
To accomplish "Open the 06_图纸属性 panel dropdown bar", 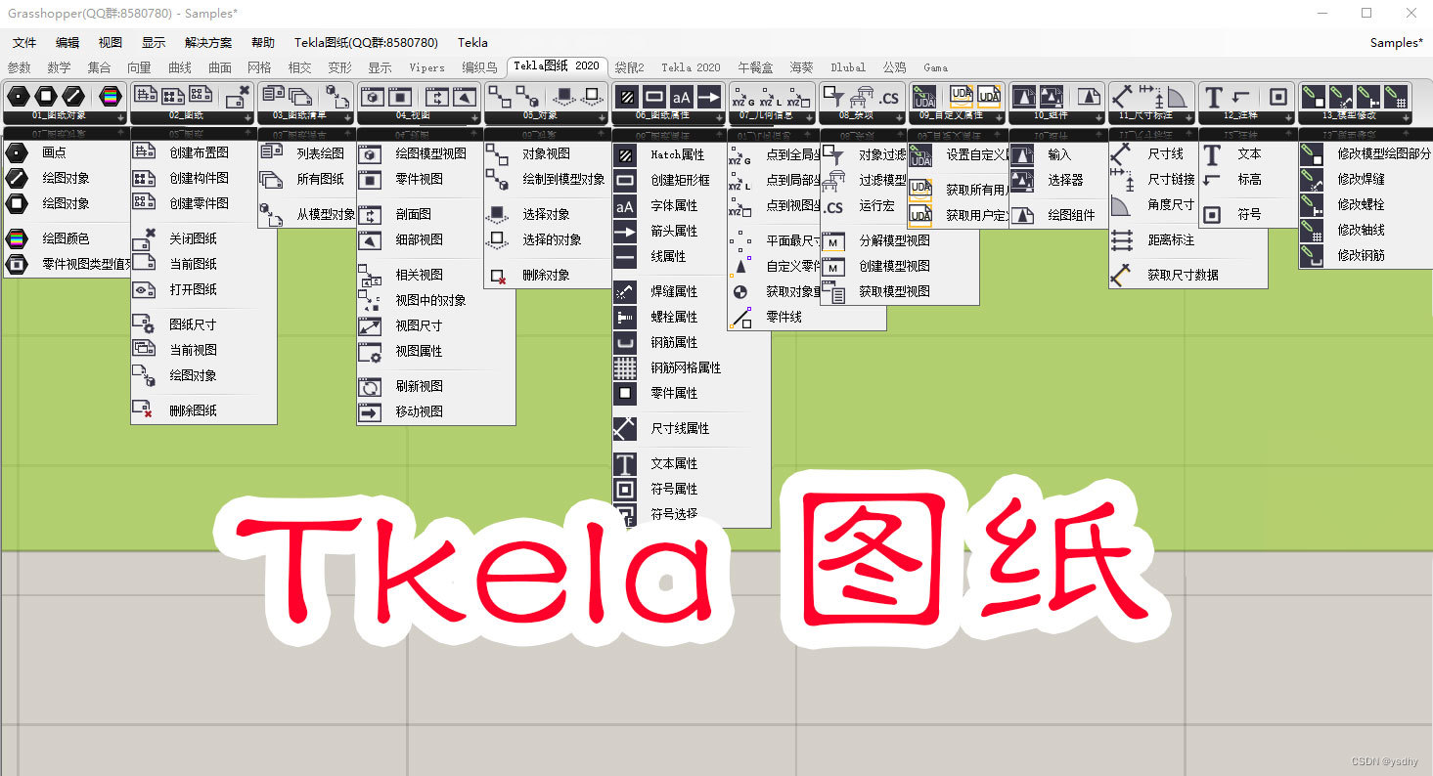I will tap(669, 115).
